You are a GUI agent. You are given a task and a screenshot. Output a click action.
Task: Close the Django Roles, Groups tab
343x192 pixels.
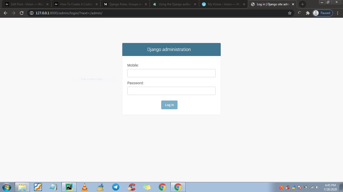[x=146, y=4]
